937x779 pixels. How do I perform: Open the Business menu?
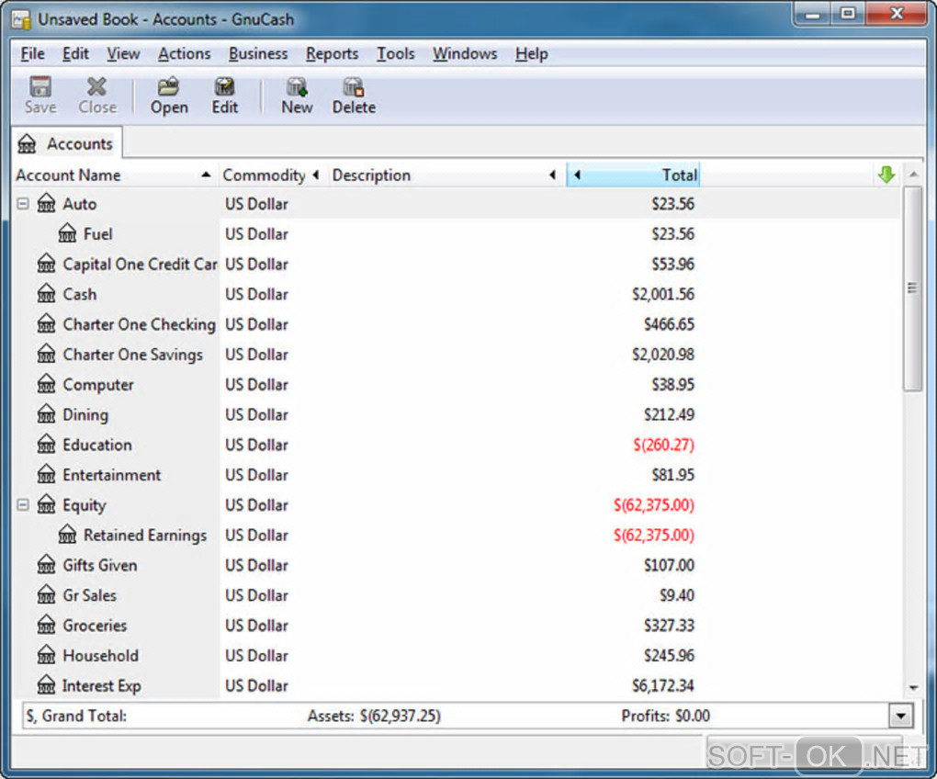tap(258, 54)
